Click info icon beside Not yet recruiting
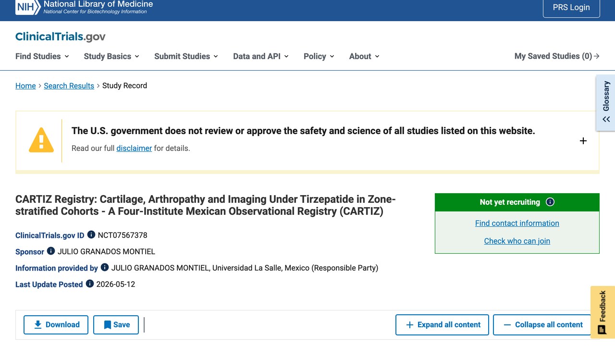 click(550, 202)
